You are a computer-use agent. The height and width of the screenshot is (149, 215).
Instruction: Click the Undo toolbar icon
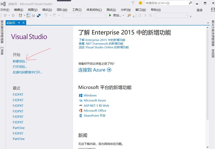46,15
